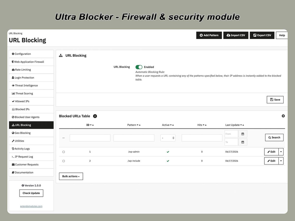Open Geo Blocking section
This screenshot has width=295, height=221.
[31, 133]
